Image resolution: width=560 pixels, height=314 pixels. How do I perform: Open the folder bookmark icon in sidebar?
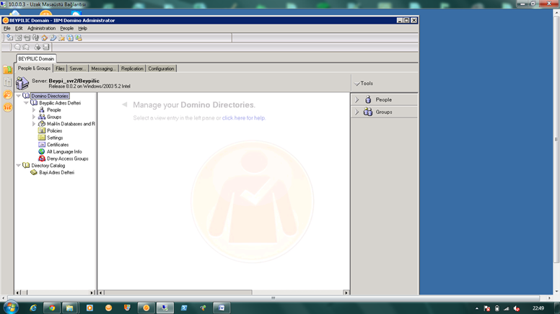7,70
